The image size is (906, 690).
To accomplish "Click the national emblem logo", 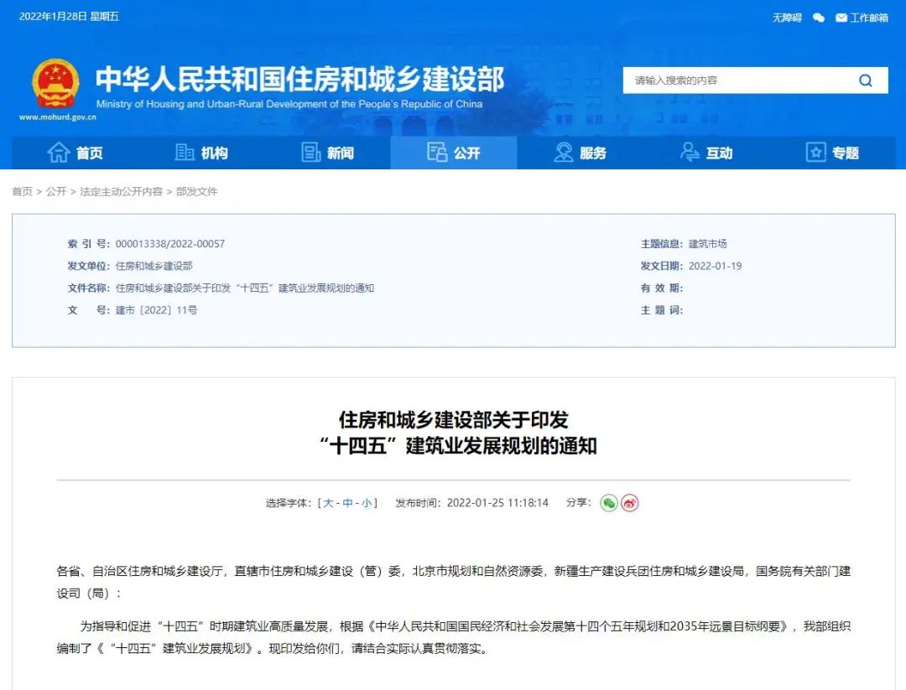I will pyautogui.click(x=55, y=84).
